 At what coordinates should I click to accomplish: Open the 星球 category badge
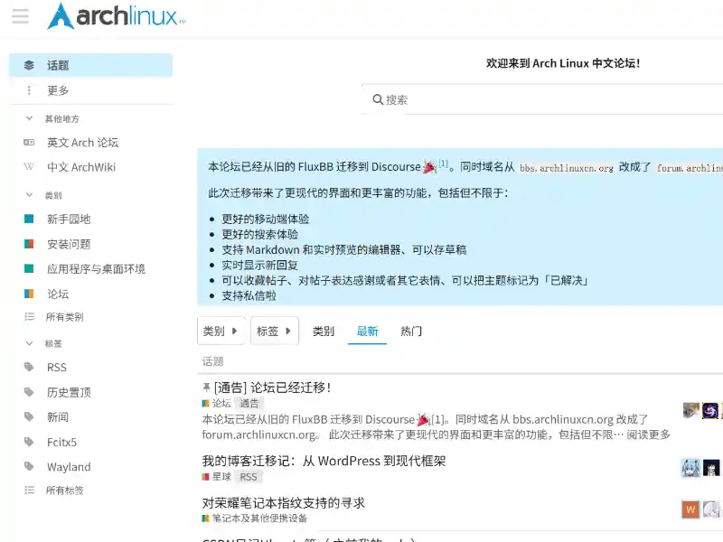click(x=216, y=477)
